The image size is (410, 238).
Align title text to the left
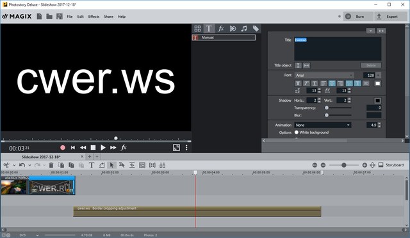324,83
